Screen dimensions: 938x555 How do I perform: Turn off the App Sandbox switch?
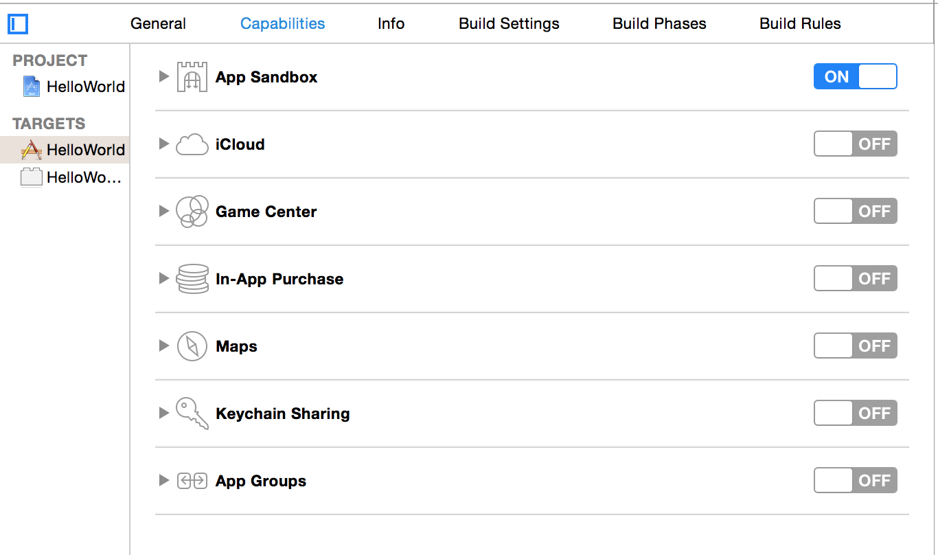(855, 77)
